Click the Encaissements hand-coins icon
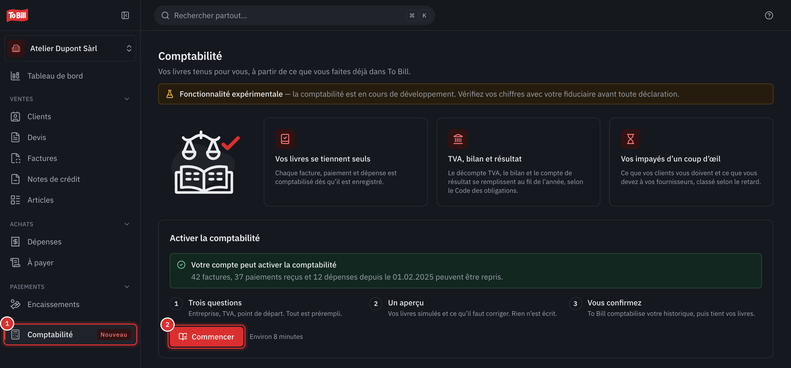This screenshot has width=791, height=368. [15, 304]
